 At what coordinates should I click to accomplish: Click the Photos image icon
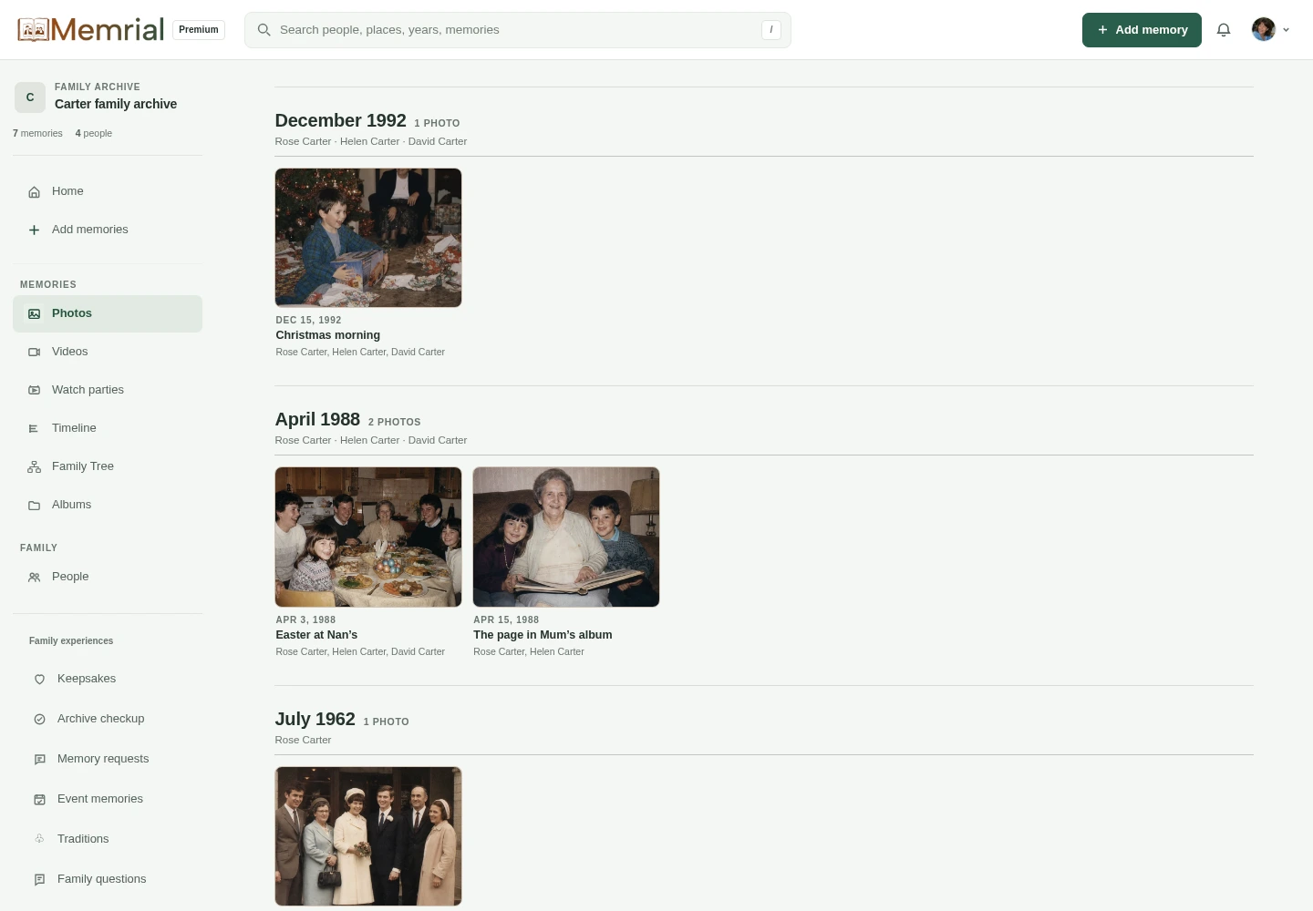(34, 313)
